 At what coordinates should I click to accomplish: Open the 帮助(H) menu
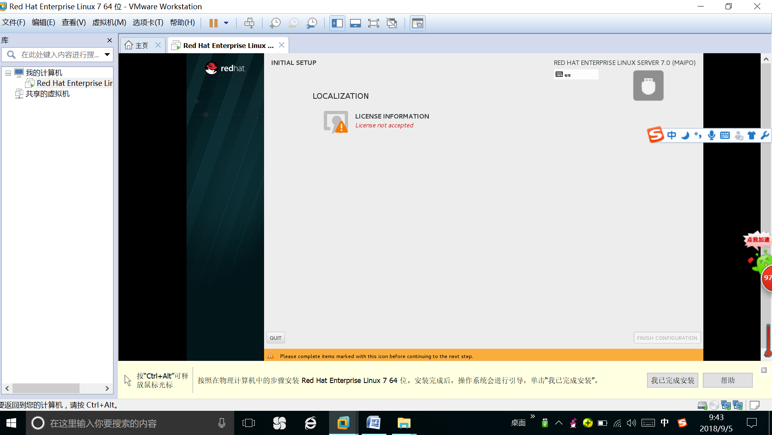pyautogui.click(x=182, y=23)
